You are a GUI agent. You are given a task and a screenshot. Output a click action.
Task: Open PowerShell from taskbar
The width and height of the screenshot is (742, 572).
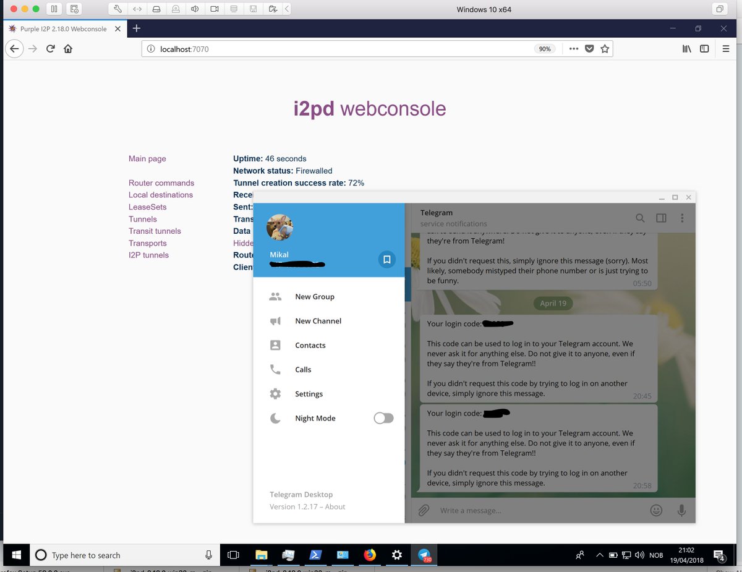click(x=315, y=555)
